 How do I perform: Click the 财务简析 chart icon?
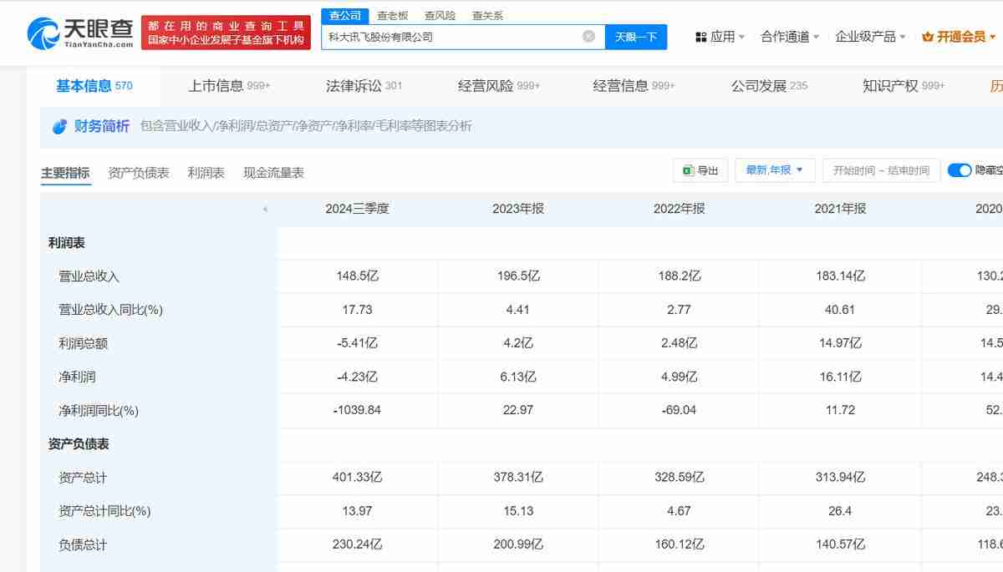(x=59, y=127)
